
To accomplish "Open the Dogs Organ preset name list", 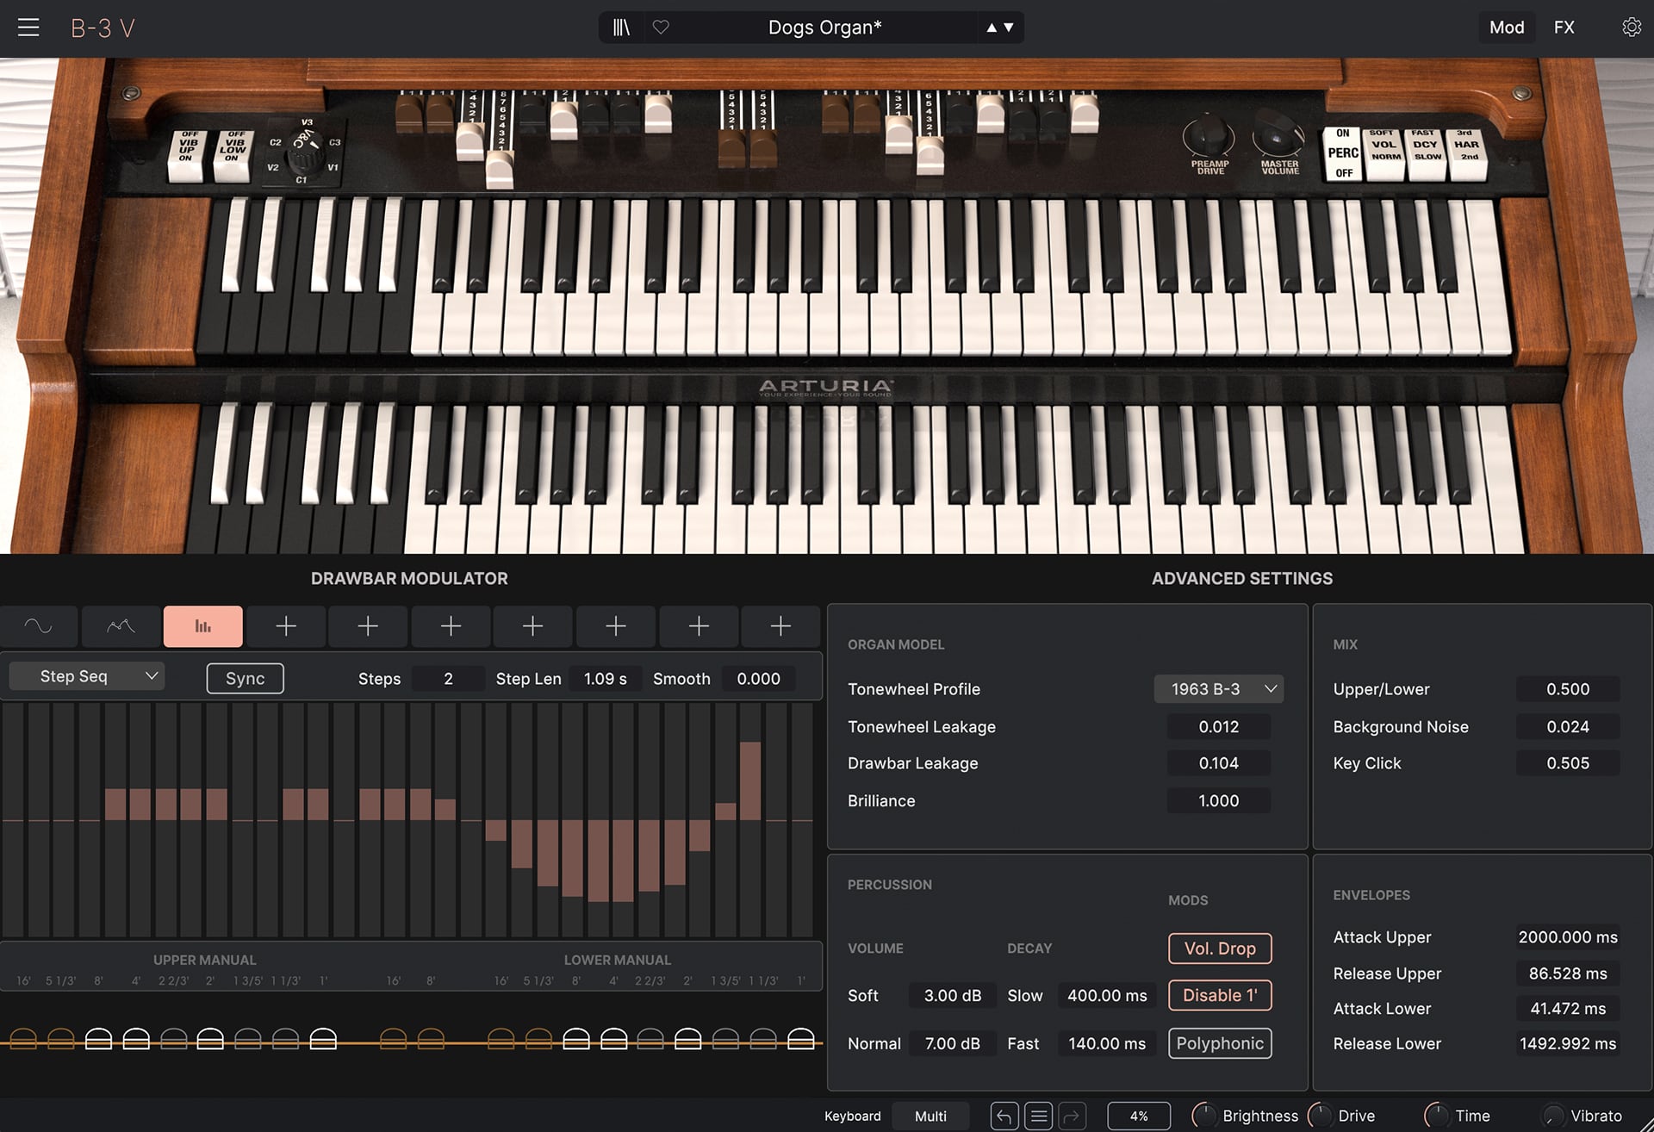I will 824,28.
